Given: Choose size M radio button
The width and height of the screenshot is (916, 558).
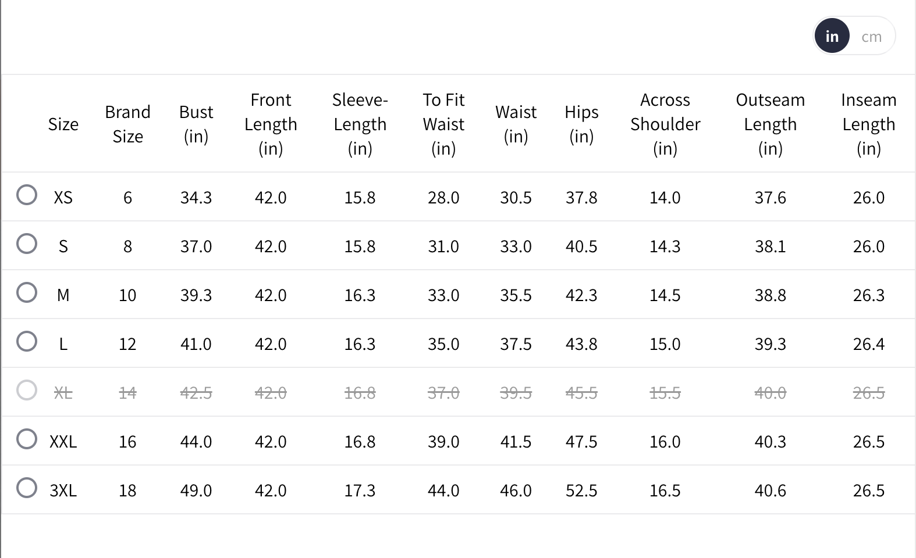Looking at the screenshot, I should (27, 293).
